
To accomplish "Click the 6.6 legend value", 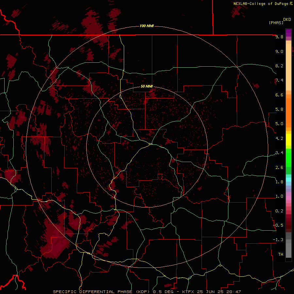I will click(279, 95).
